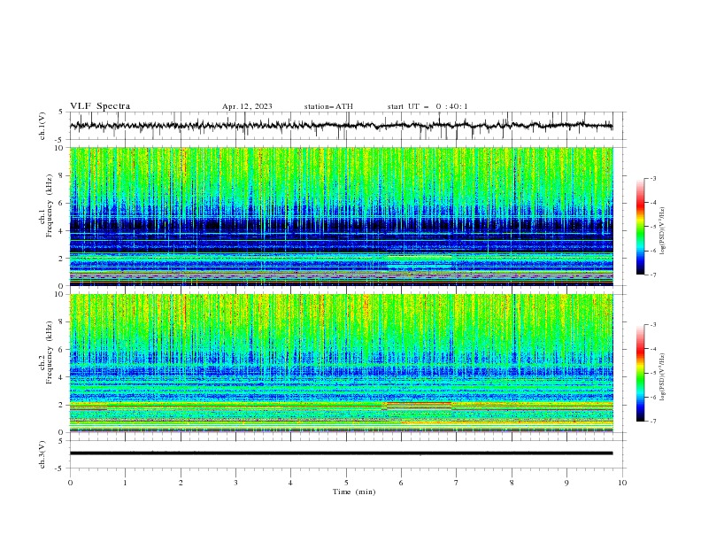Screen dimensions: 701x542
Task: Click the ch.1 PSD color scale bar
Action: [640, 227]
